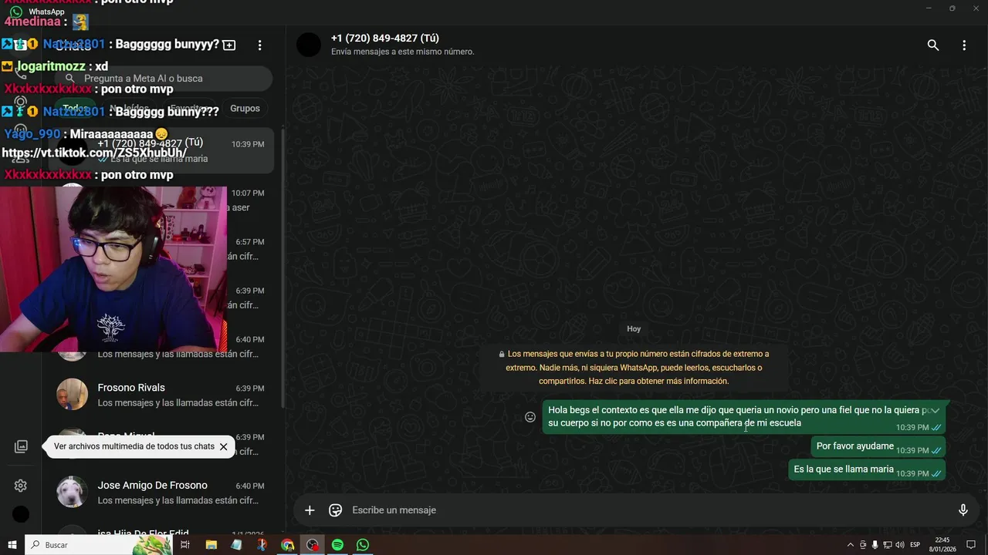Open Task View on the taskbar
988x555 pixels.
[x=185, y=545]
